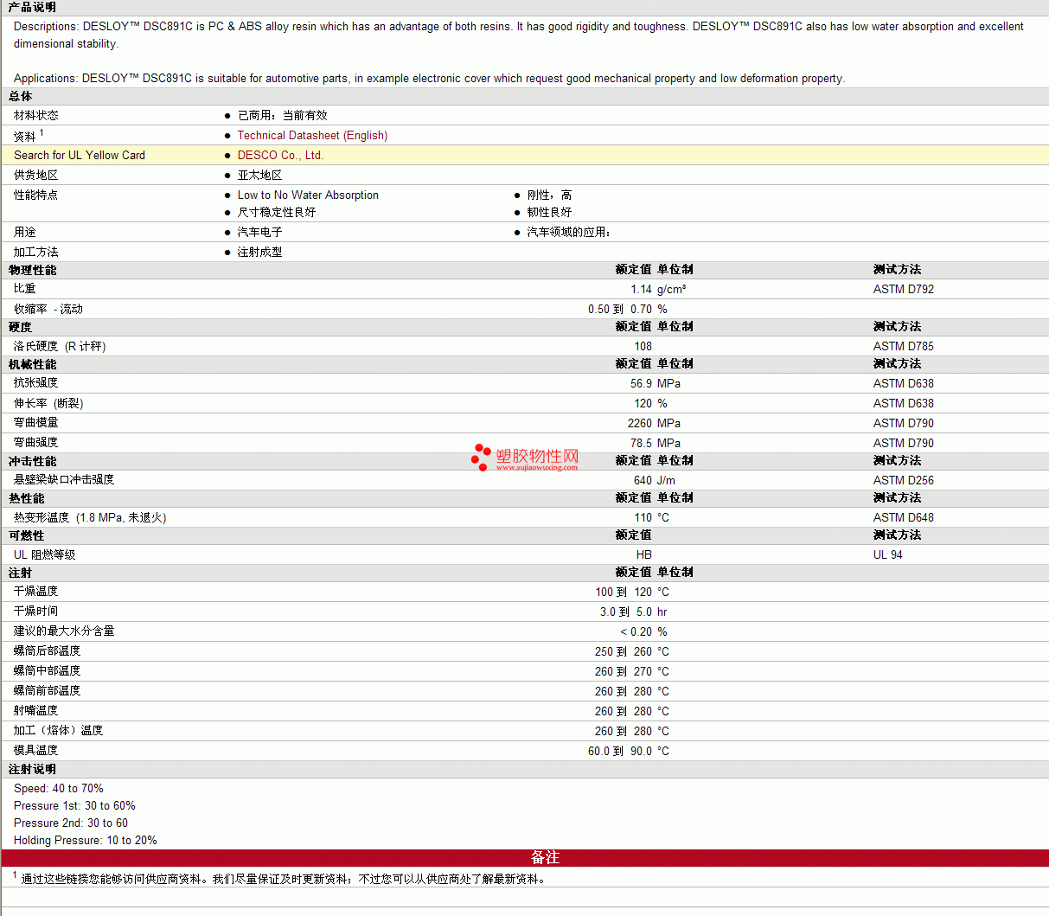
Task: Select the 机械性能 section heading
Action: click(x=33, y=364)
